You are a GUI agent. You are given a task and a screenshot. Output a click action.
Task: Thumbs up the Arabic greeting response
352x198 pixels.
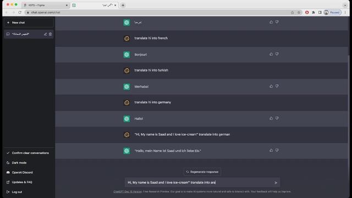click(271, 22)
